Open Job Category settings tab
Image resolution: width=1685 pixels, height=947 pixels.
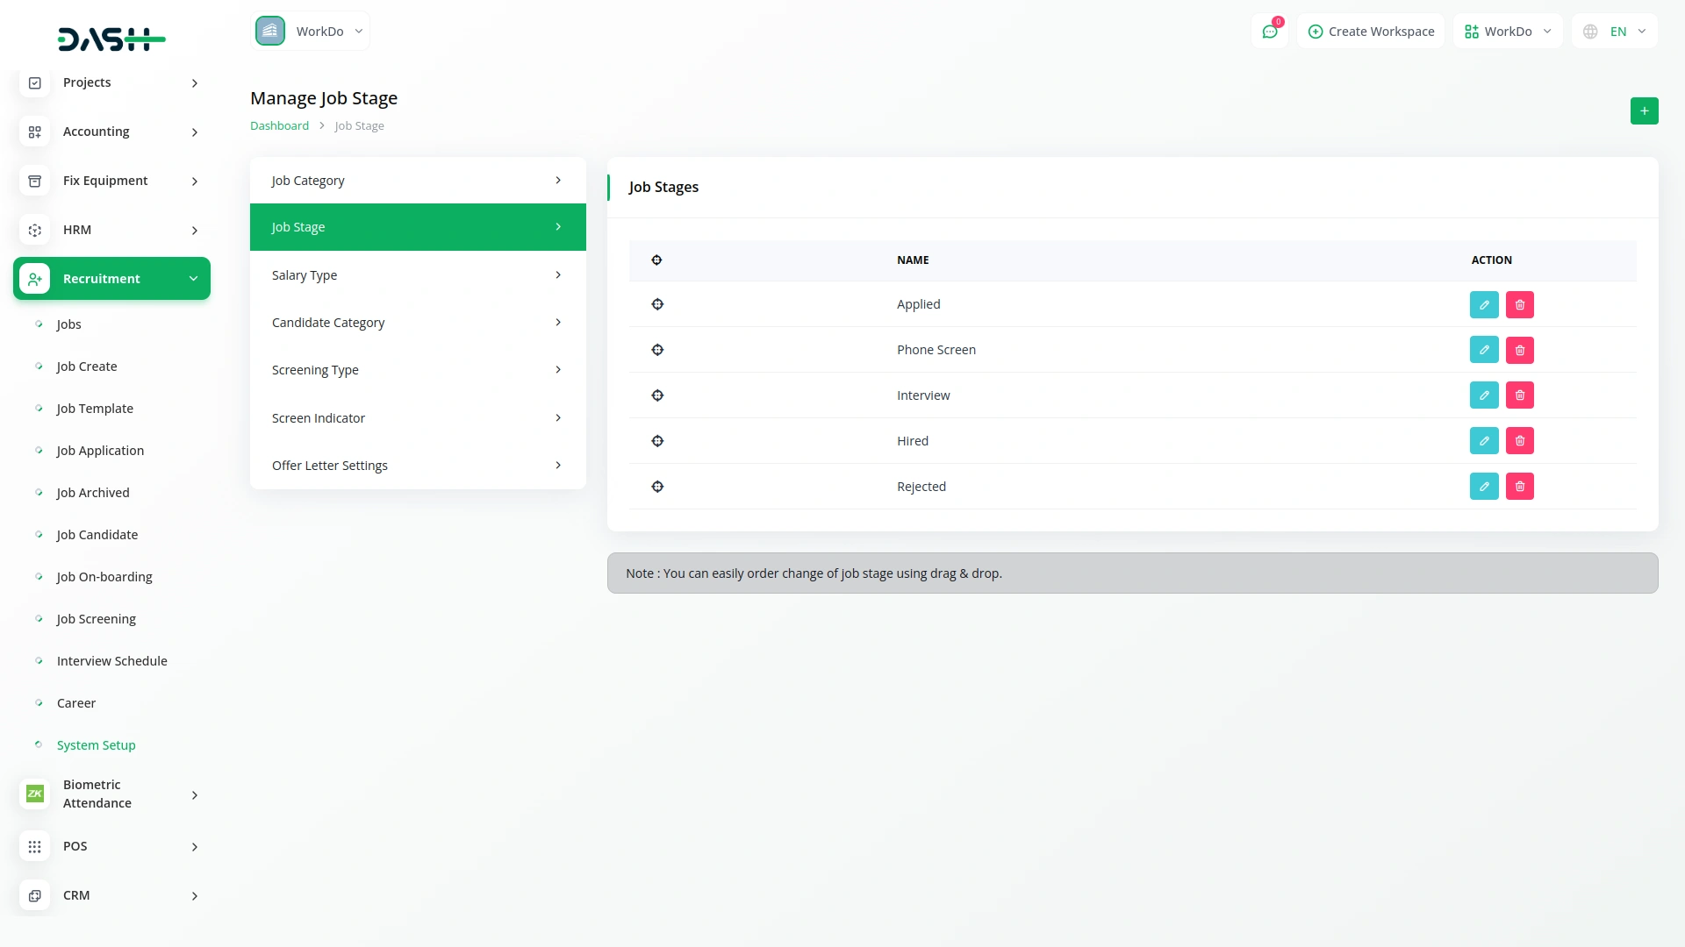pyautogui.click(x=418, y=181)
